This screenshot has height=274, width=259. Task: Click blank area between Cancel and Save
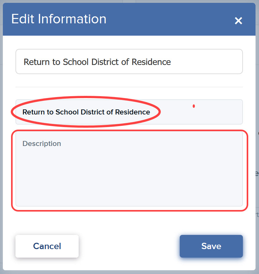pos(129,246)
